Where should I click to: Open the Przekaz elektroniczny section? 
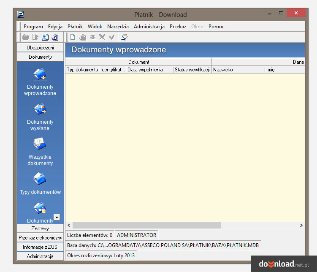[x=40, y=238]
